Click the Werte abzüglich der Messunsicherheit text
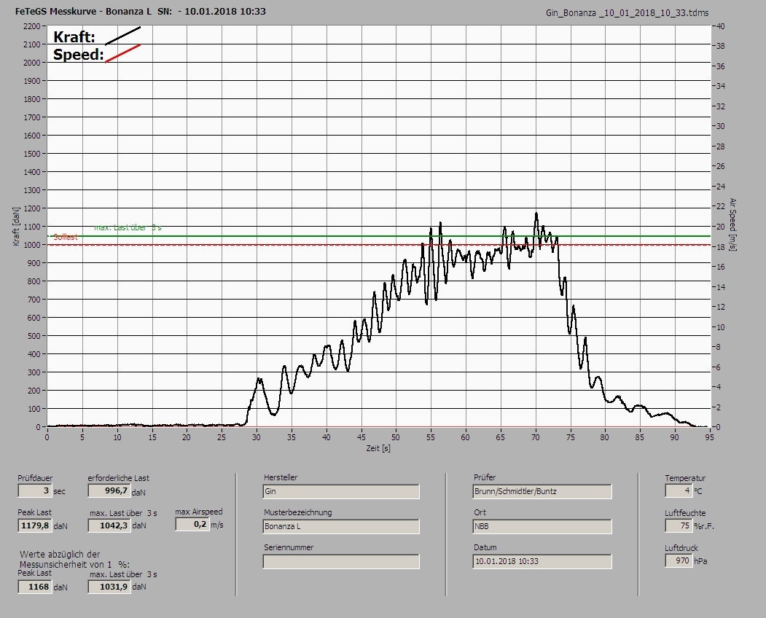The image size is (766, 618). pyautogui.click(x=74, y=560)
